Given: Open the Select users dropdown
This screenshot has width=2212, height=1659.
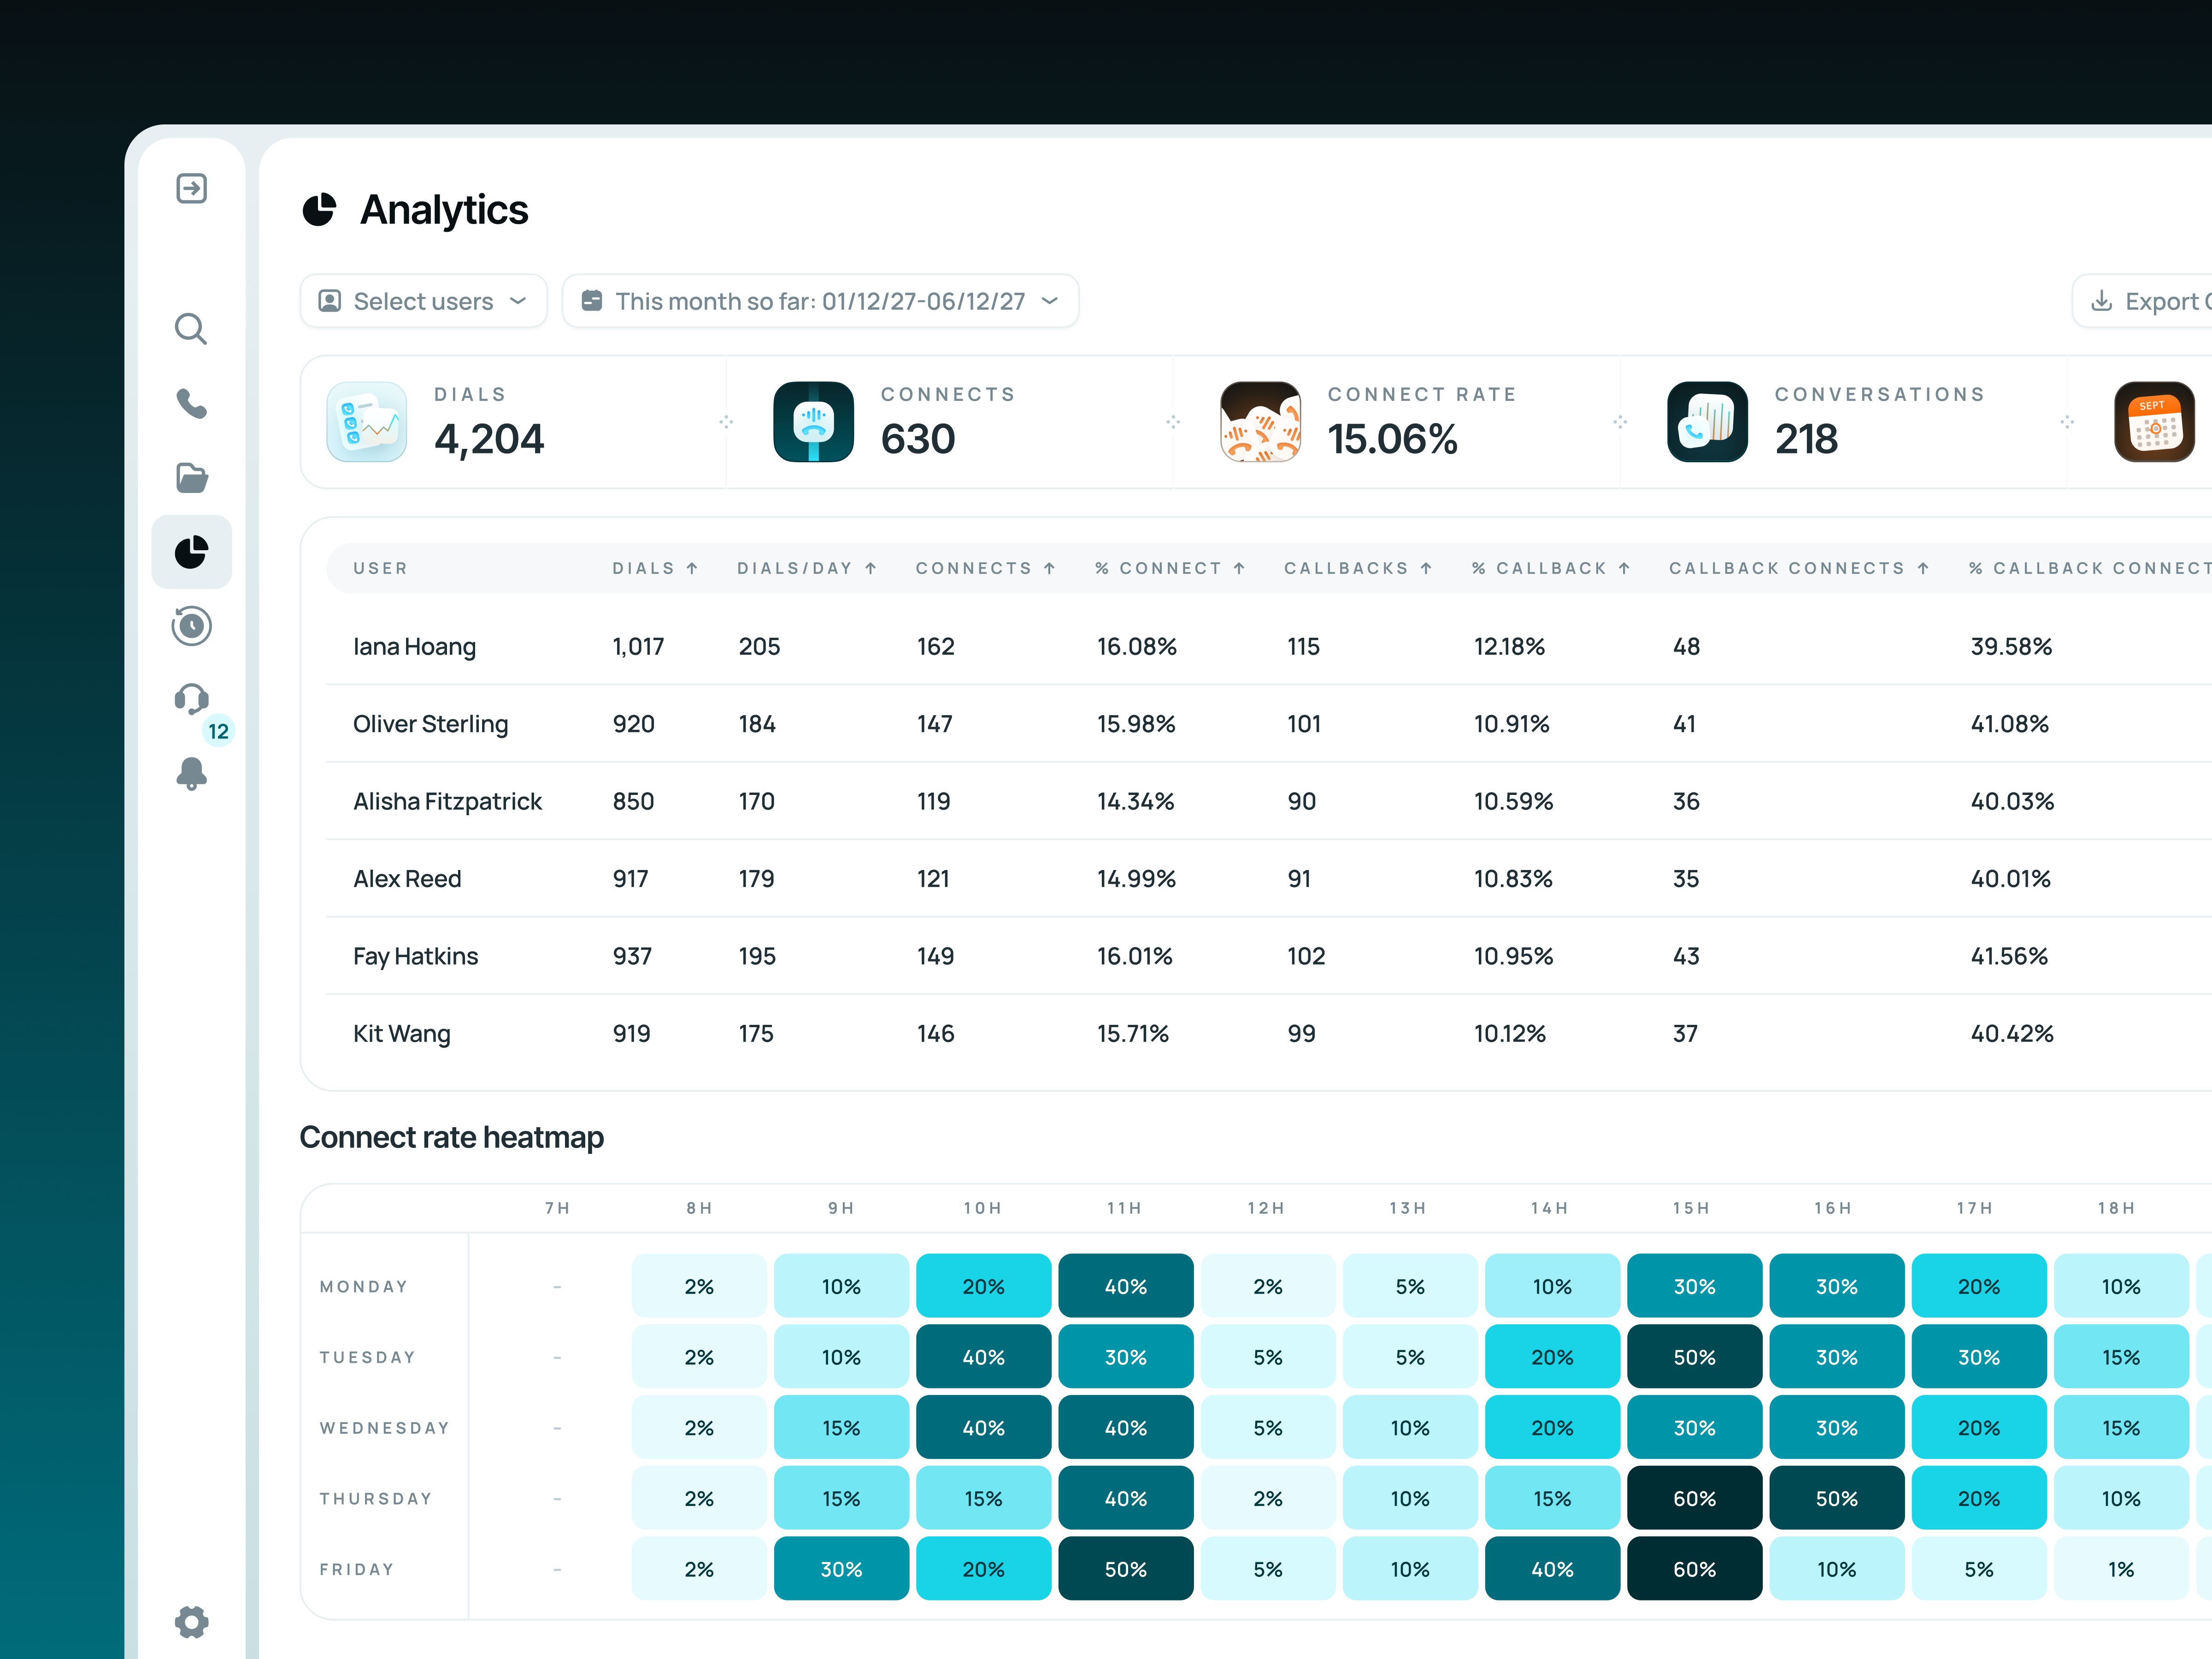Looking at the screenshot, I should pos(423,301).
